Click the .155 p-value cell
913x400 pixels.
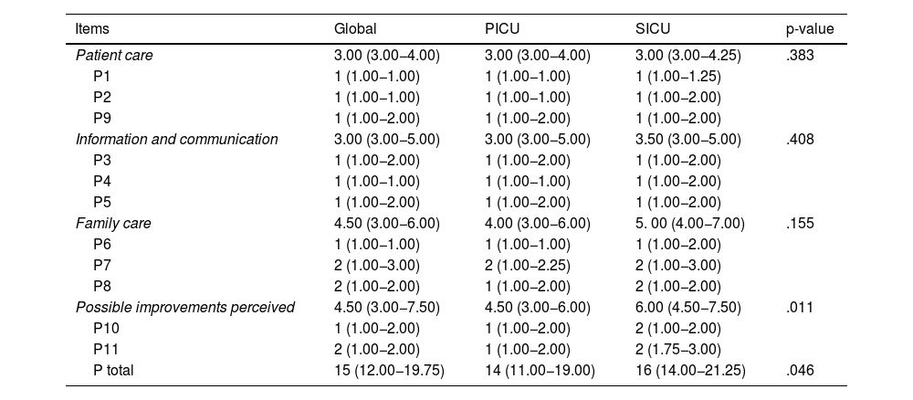click(797, 223)
